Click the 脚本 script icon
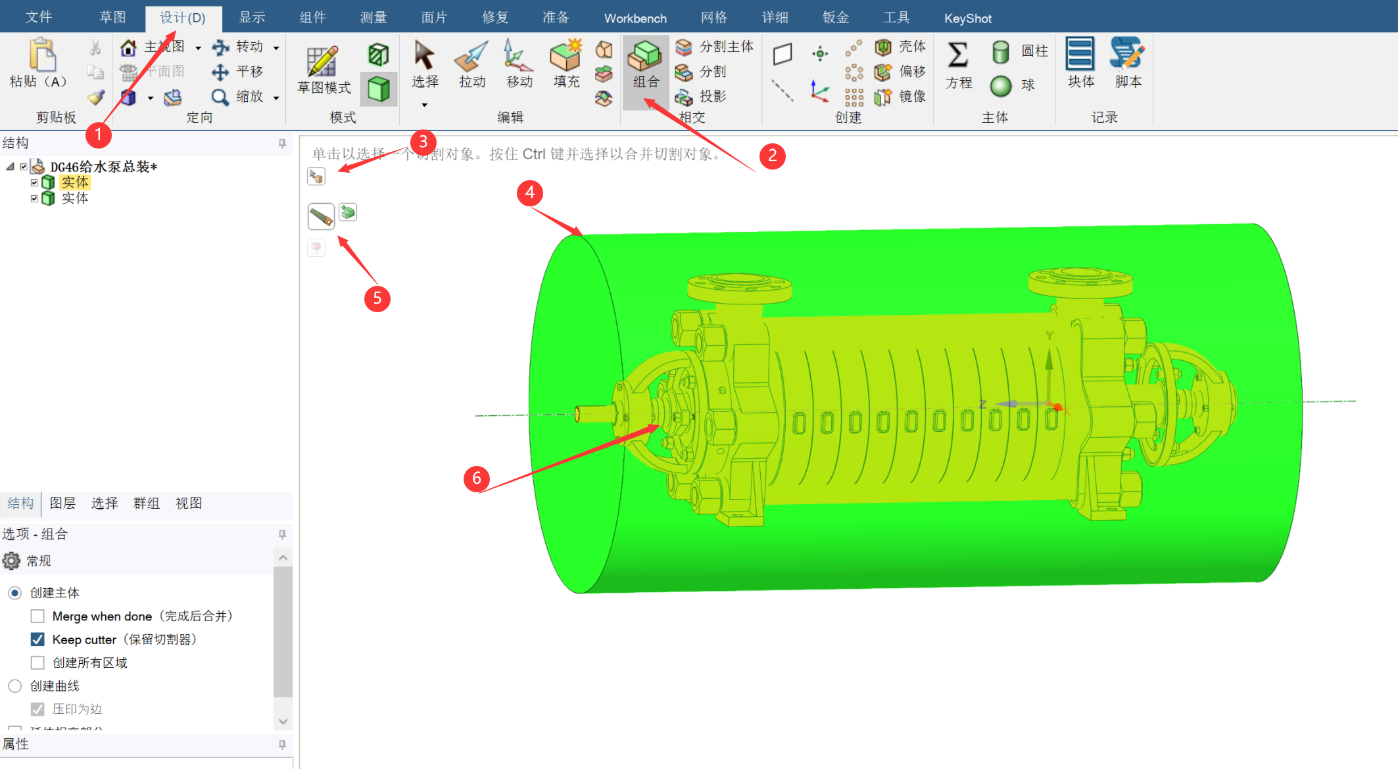Screen dimensions: 1398x769 [1127, 64]
